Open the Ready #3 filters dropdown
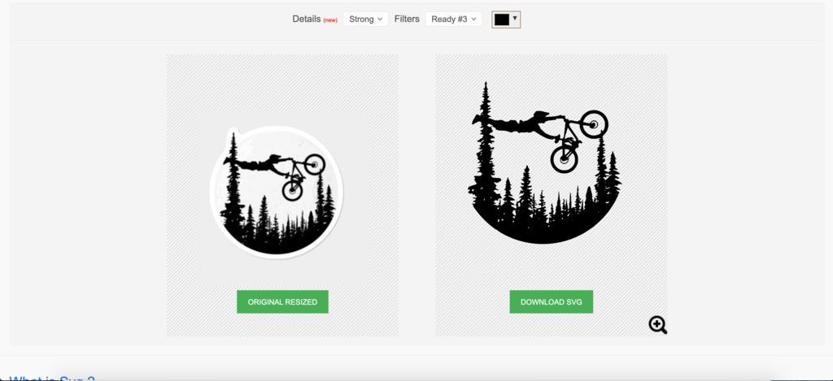Screen dimensions: 833x381 (x=454, y=19)
